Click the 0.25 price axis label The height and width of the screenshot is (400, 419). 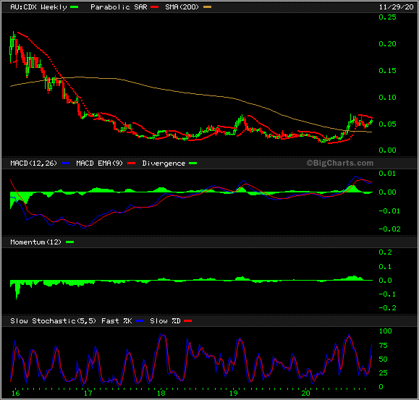pos(387,17)
